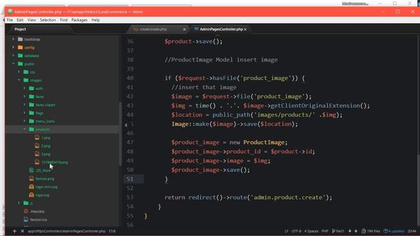Open the Find menu
Image resolution: width=420 pixels, height=236 pixels.
(64, 20)
